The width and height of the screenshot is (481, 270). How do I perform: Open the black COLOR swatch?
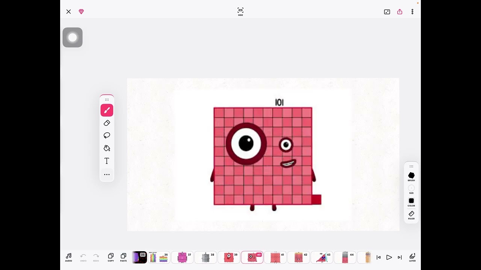click(411, 202)
